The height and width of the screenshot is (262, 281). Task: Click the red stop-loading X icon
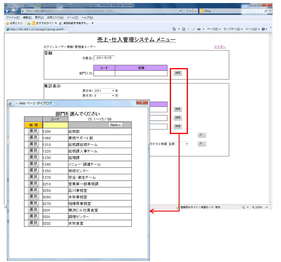195,11
